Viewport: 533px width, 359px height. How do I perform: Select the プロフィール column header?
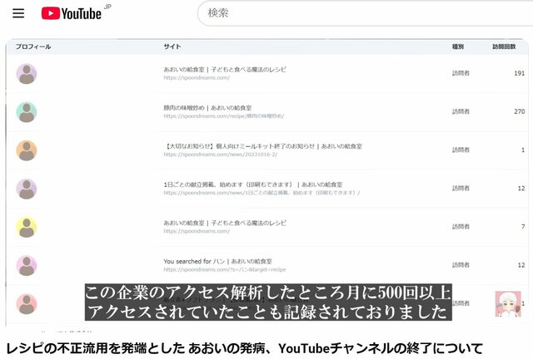point(33,47)
